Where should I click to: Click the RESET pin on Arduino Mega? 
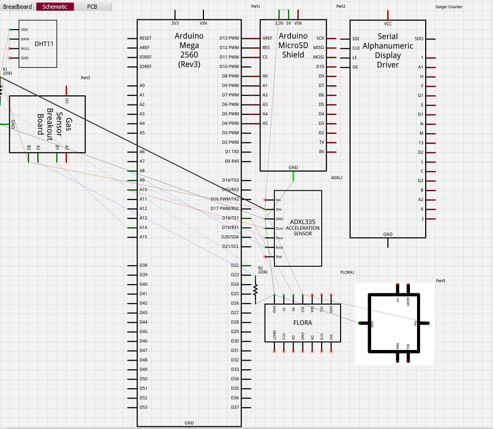pos(133,38)
